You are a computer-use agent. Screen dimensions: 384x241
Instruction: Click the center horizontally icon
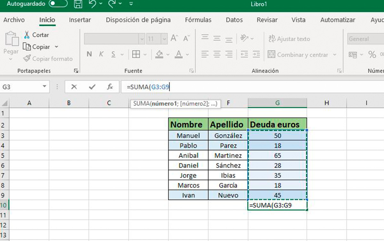point(217,54)
